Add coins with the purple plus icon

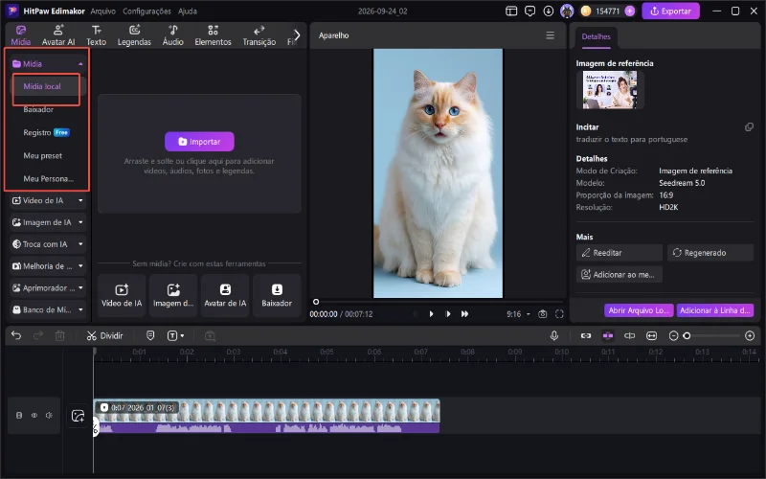pyautogui.click(x=630, y=11)
